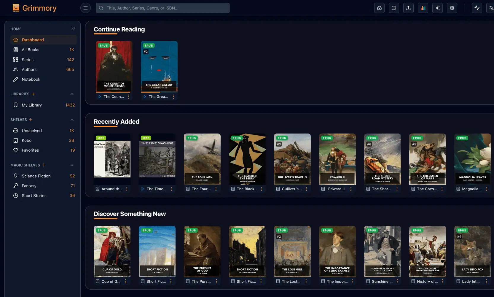Viewport: 494px width, 297px height.
Task: Open the Favorites shelf
Action: coord(43,150)
